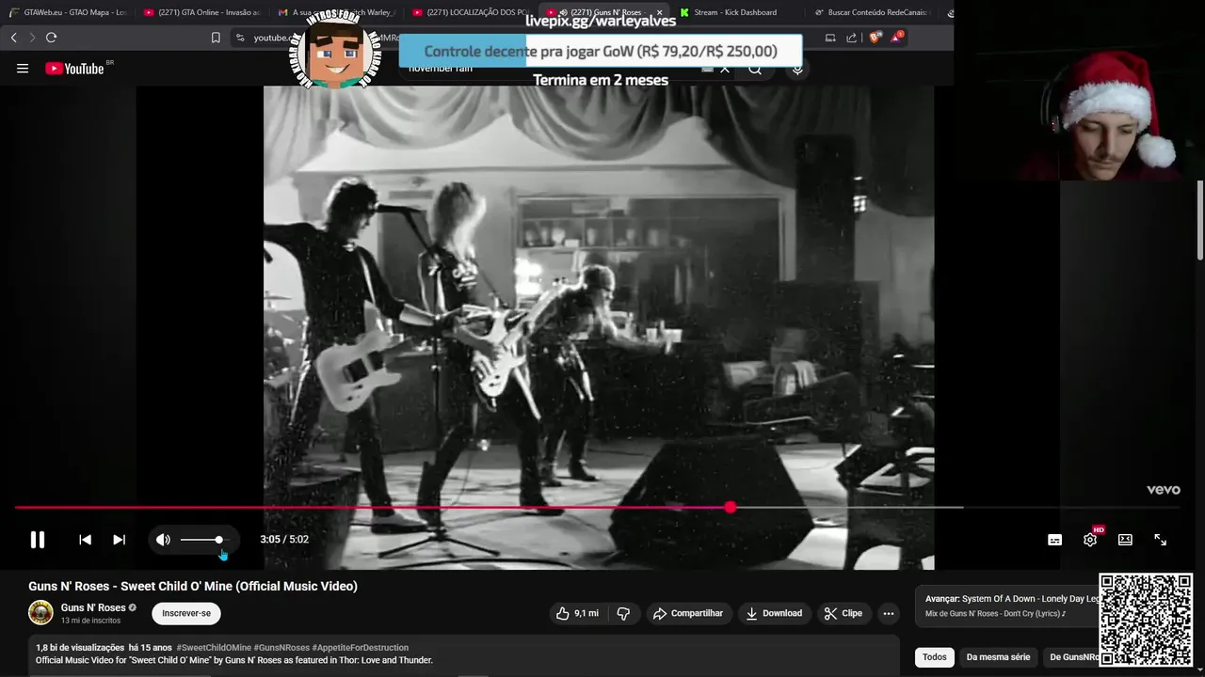Create a clip with Clipe button

pos(843,613)
